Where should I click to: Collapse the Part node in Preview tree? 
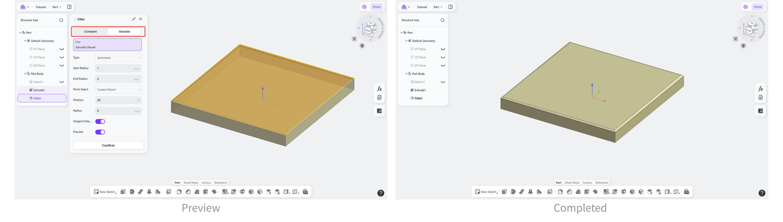(20, 33)
